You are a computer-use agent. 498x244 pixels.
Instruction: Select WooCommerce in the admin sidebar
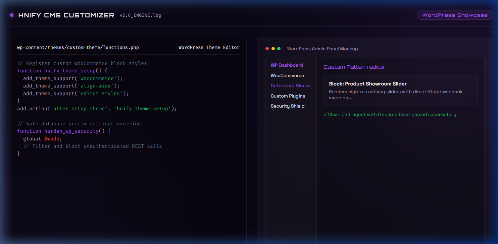coord(287,76)
